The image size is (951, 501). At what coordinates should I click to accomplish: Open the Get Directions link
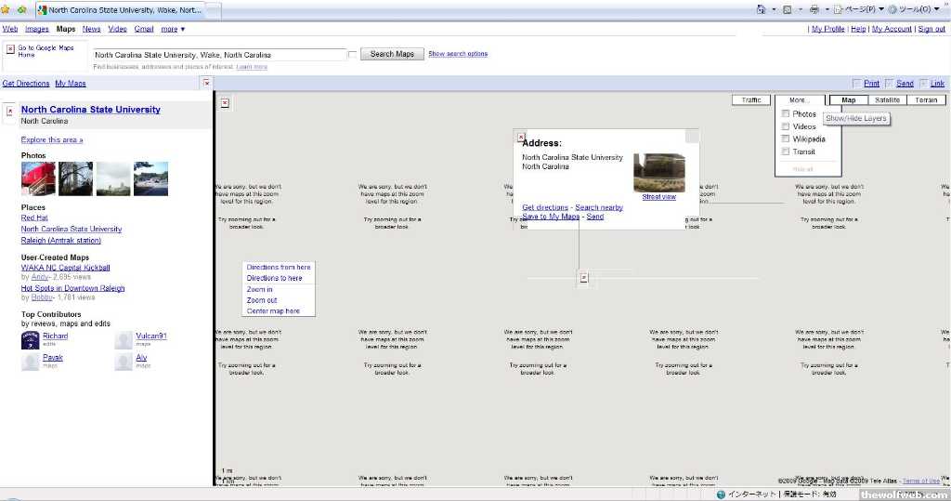click(26, 84)
